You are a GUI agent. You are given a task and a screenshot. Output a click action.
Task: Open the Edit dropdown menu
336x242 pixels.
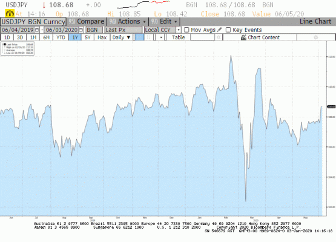click(x=164, y=22)
